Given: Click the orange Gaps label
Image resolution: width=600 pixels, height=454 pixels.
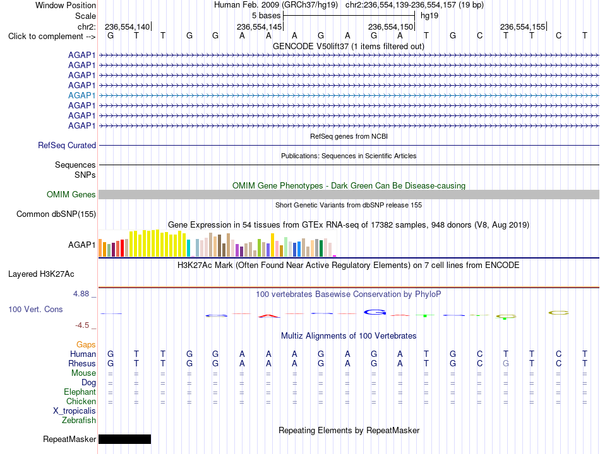Looking at the screenshot, I should (86, 345).
